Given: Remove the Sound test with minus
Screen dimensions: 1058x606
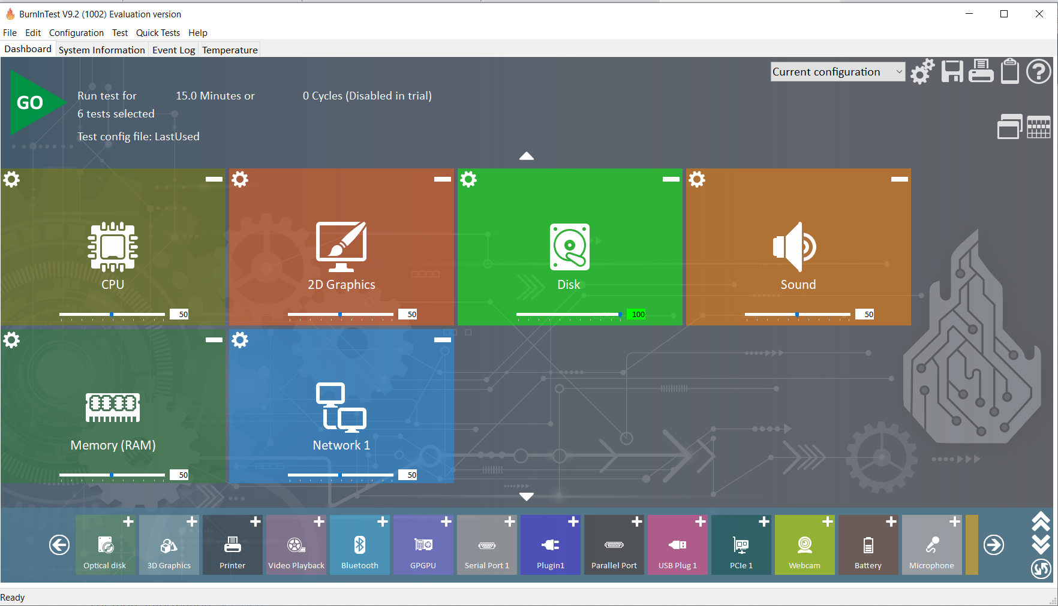Looking at the screenshot, I should pyautogui.click(x=899, y=179).
